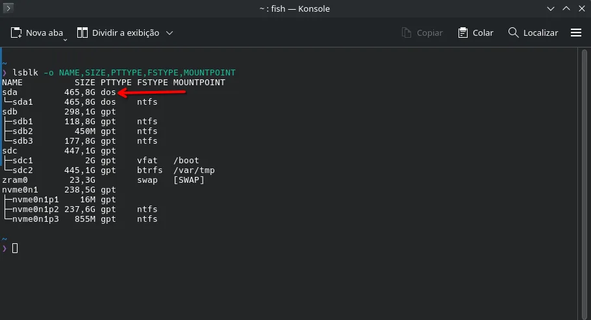Click the vertical scrollbar of the terminal
This screenshot has width=591, height=320.
(x=585, y=184)
